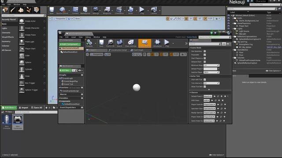The image size is (282, 158).
Task: Collapse Classes section in Details
Action: (x=190, y=93)
